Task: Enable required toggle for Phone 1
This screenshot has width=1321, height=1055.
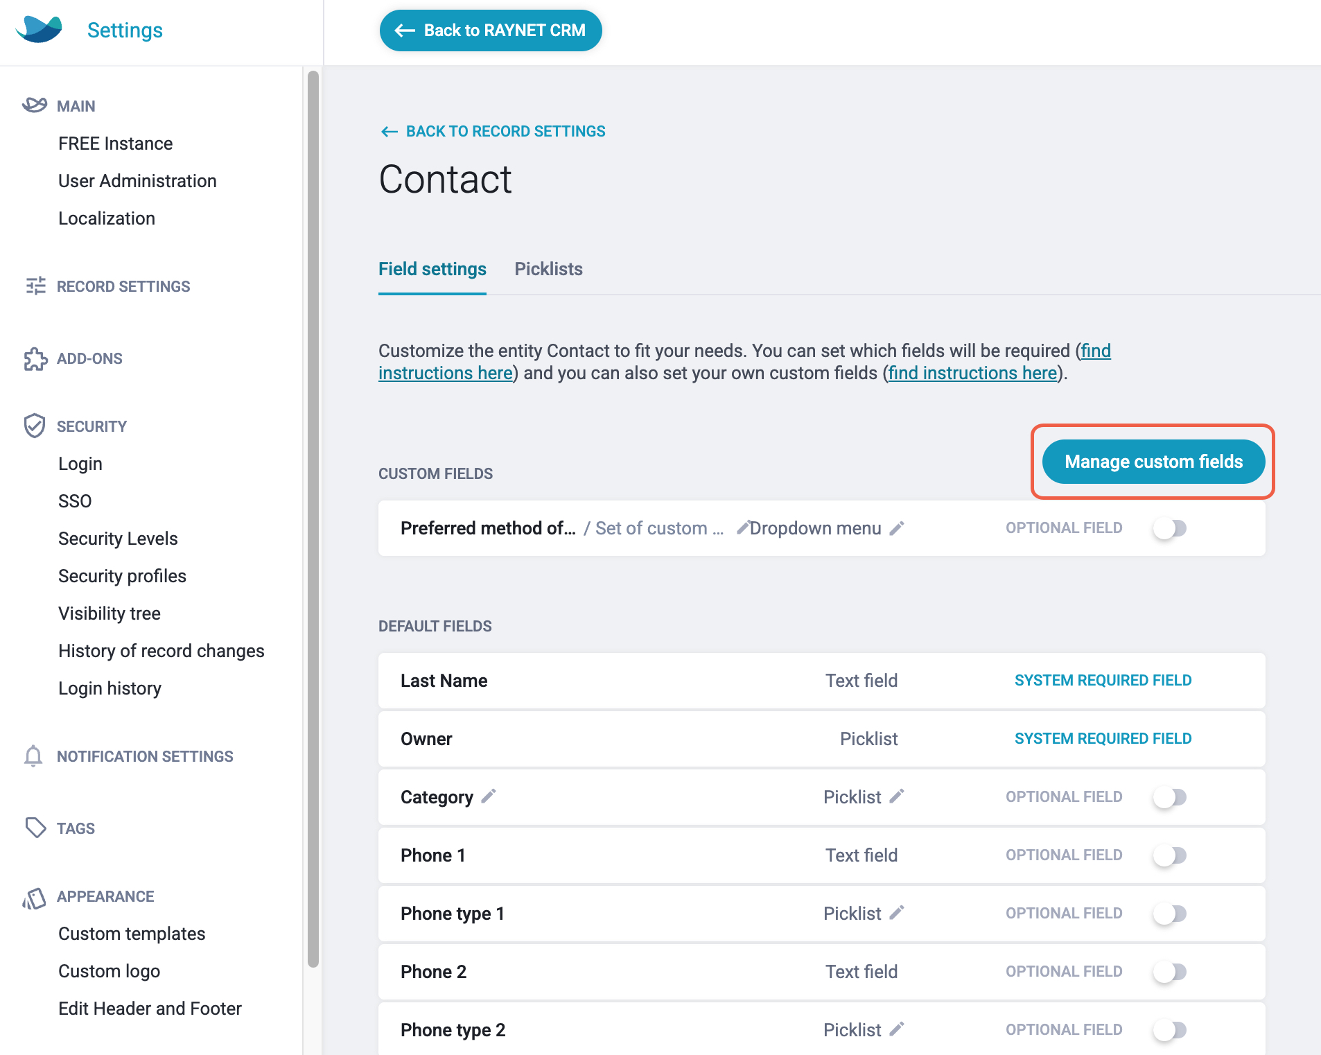Action: tap(1170, 855)
